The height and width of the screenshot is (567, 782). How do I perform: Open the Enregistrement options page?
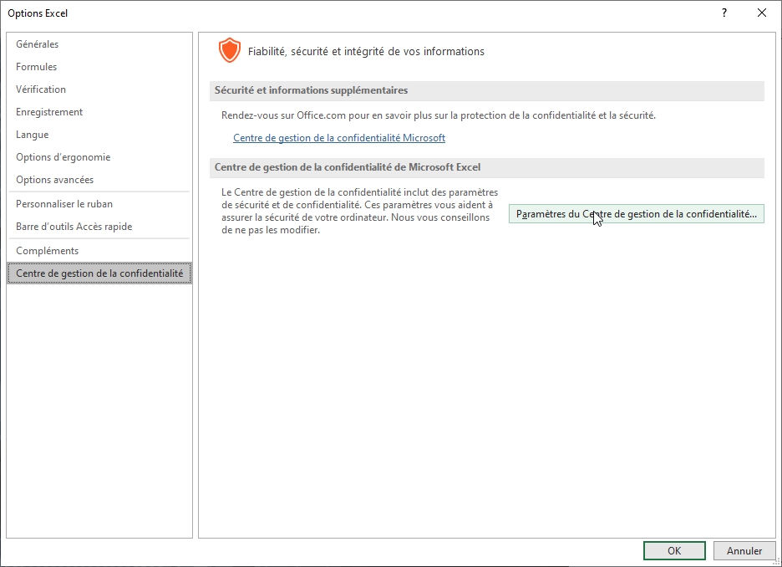pos(48,111)
